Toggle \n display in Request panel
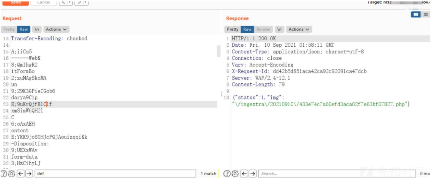The image size is (432, 181). [37, 29]
